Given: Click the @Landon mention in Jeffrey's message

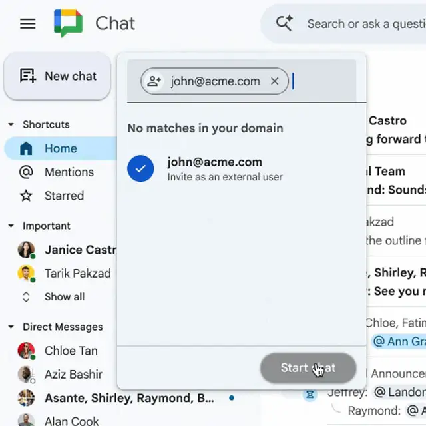Looking at the screenshot, I should (x=399, y=392).
